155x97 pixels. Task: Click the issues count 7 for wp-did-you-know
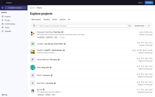coord(151,43)
